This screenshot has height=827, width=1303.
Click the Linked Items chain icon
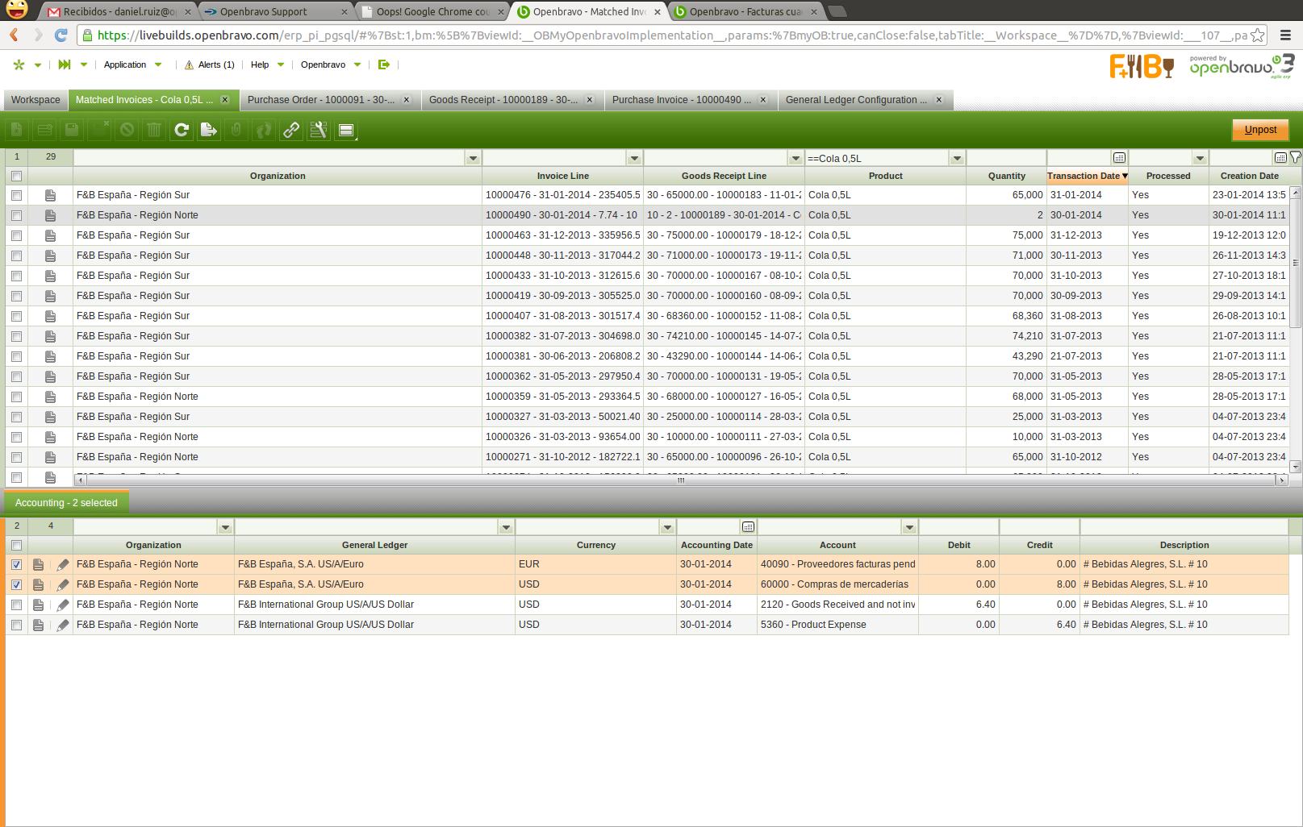click(x=291, y=130)
